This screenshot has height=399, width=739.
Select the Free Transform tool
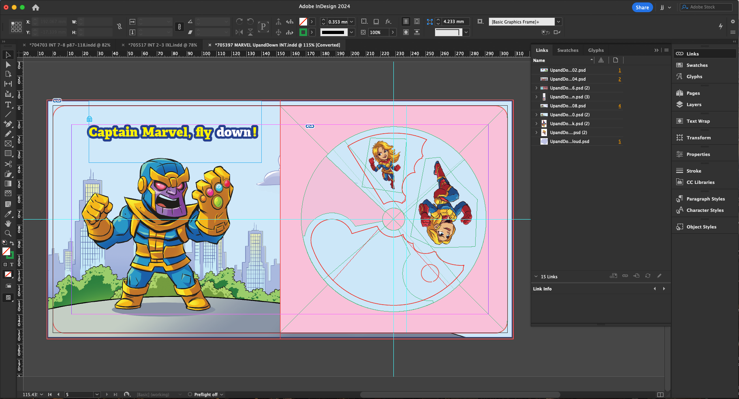[x=8, y=174]
